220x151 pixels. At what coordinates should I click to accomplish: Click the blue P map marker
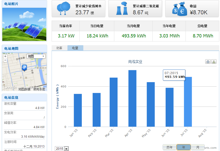tap(24, 67)
